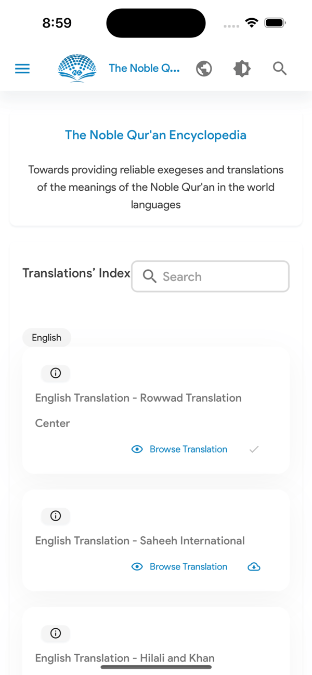Toggle the eye icon for Rowwad translation
This screenshot has width=312, height=675.
point(137,449)
